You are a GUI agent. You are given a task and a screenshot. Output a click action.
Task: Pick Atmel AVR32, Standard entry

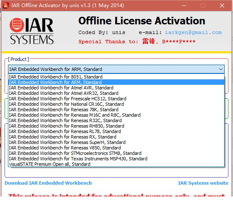(116, 93)
